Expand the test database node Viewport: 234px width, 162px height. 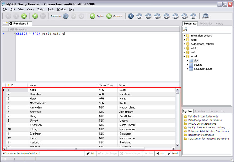[x=184, y=52]
